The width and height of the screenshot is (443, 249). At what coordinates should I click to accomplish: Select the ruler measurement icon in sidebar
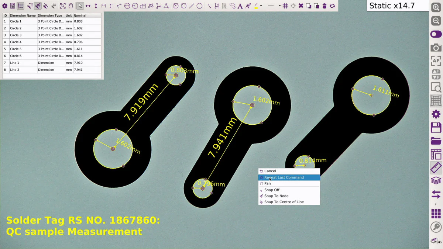[436, 168]
